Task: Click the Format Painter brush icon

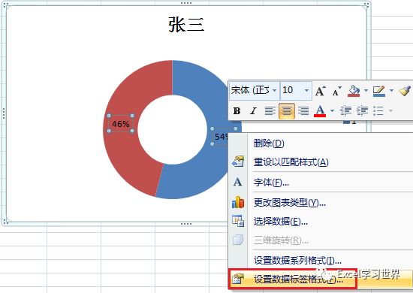Action: point(405,91)
